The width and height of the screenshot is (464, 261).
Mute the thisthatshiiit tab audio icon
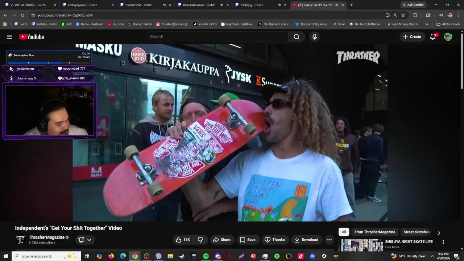click(x=164, y=5)
